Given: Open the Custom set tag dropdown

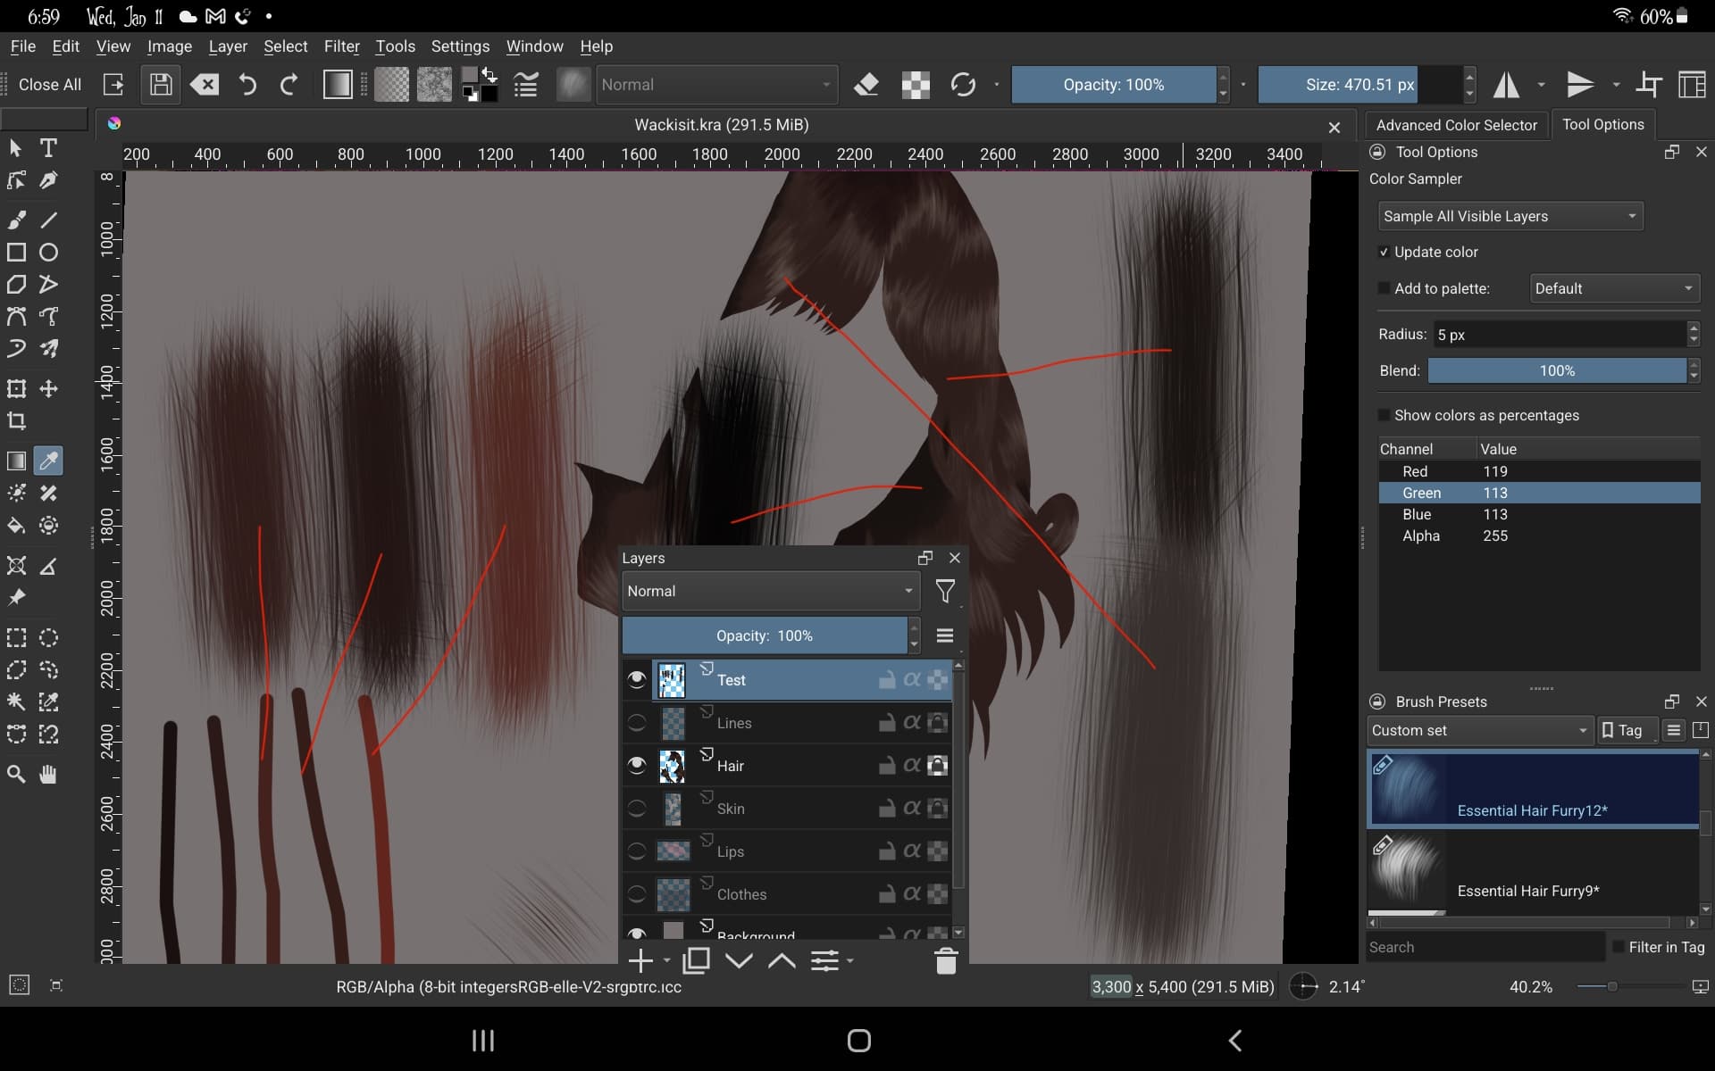Looking at the screenshot, I should [x=1479, y=731].
